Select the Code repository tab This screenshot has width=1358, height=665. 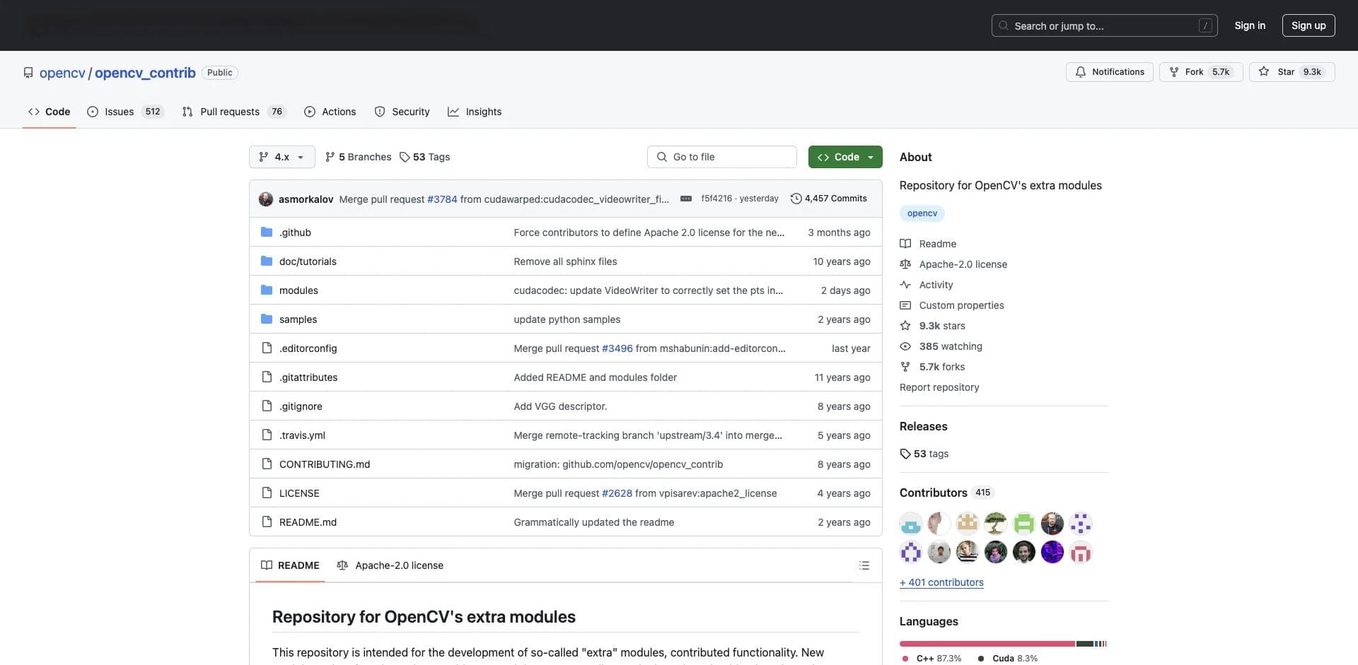49,112
